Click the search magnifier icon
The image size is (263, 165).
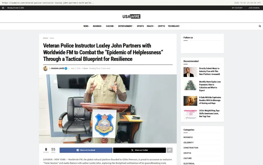tap(260, 26)
